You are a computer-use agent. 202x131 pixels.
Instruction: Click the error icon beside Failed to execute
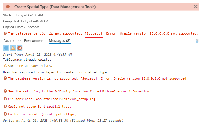[x=5, y=114]
